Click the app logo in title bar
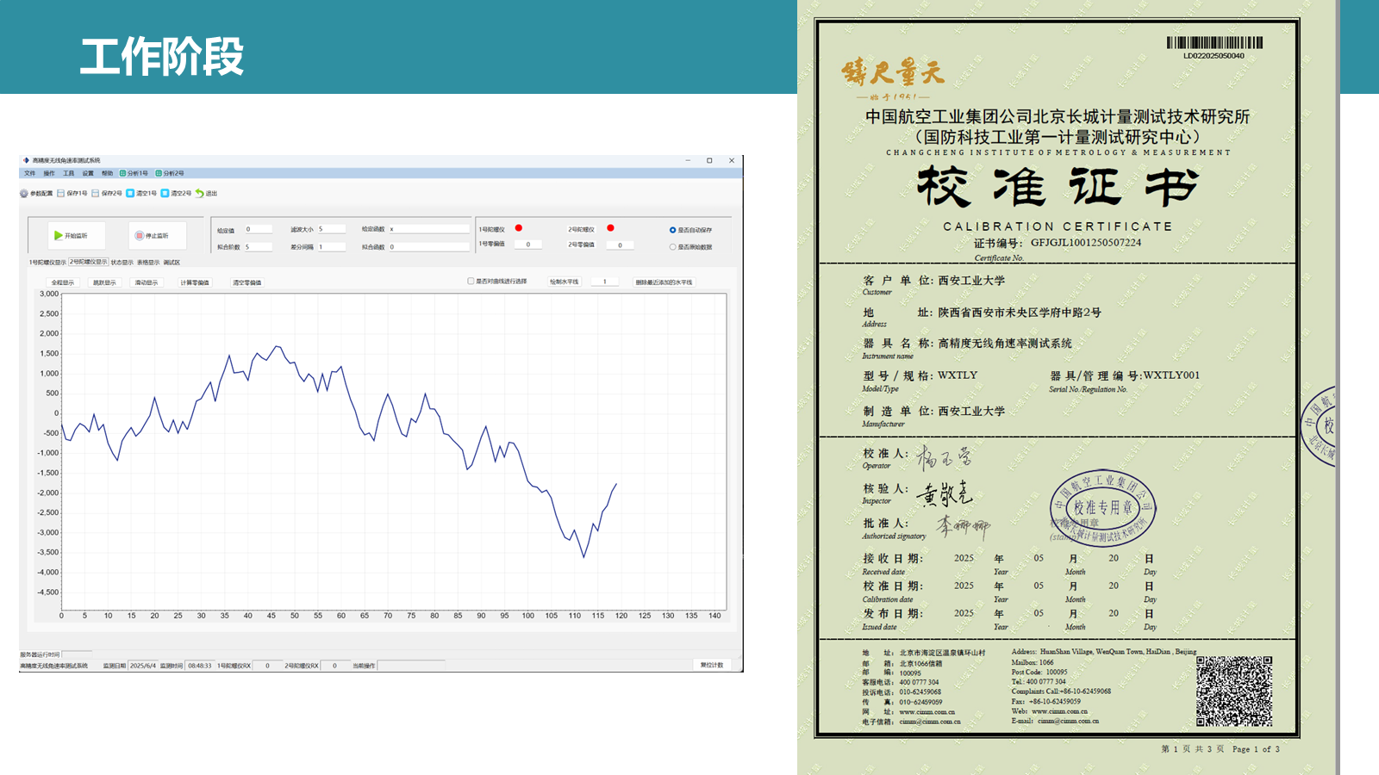This screenshot has height=775, width=1379. 26,160
